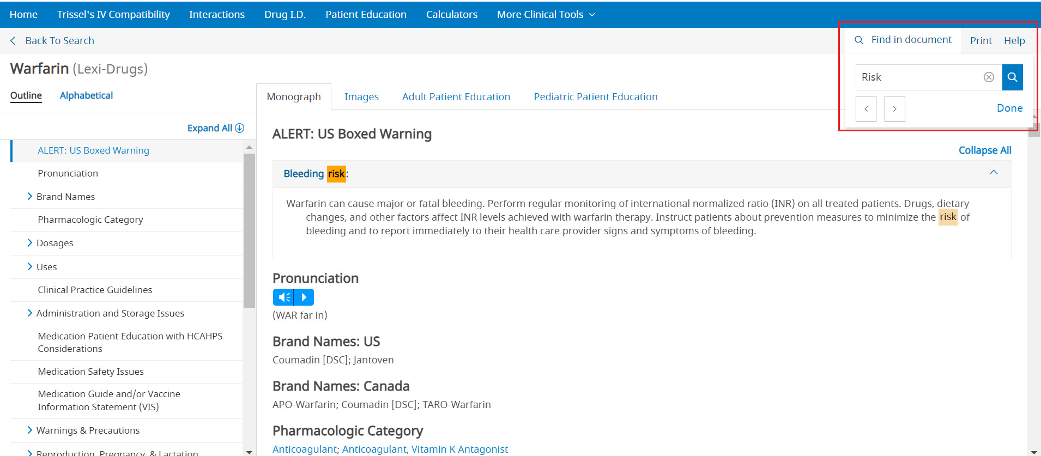Click the pronunciation play arrow button
Viewport: 1041px width, 456px height.
point(304,297)
